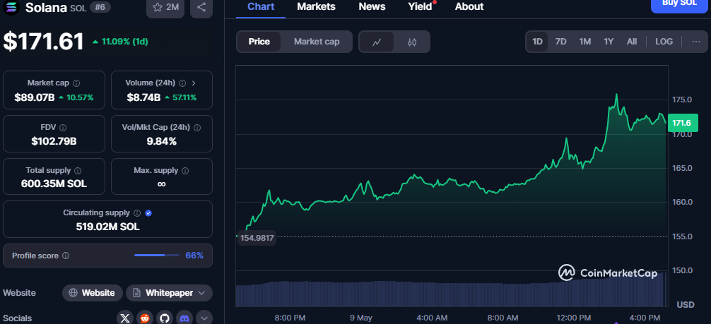Image resolution: width=711 pixels, height=324 pixels.
Task: Click the Vol/Mkt Cap info icon
Action: 197,128
